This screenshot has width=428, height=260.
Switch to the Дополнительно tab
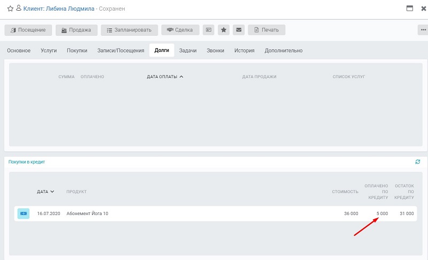pyautogui.click(x=284, y=50)
